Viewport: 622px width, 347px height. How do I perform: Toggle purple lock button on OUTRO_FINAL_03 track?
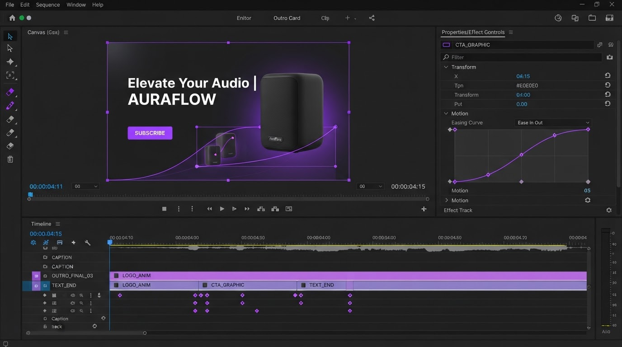[36, 276]
